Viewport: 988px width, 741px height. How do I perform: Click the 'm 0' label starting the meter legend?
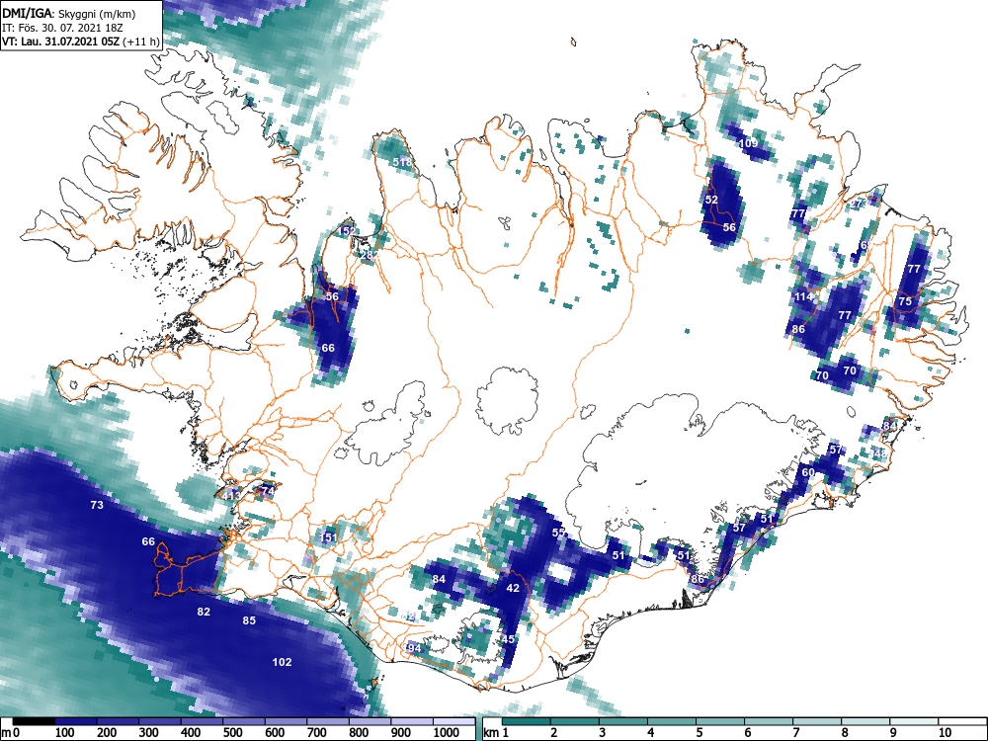11,733
